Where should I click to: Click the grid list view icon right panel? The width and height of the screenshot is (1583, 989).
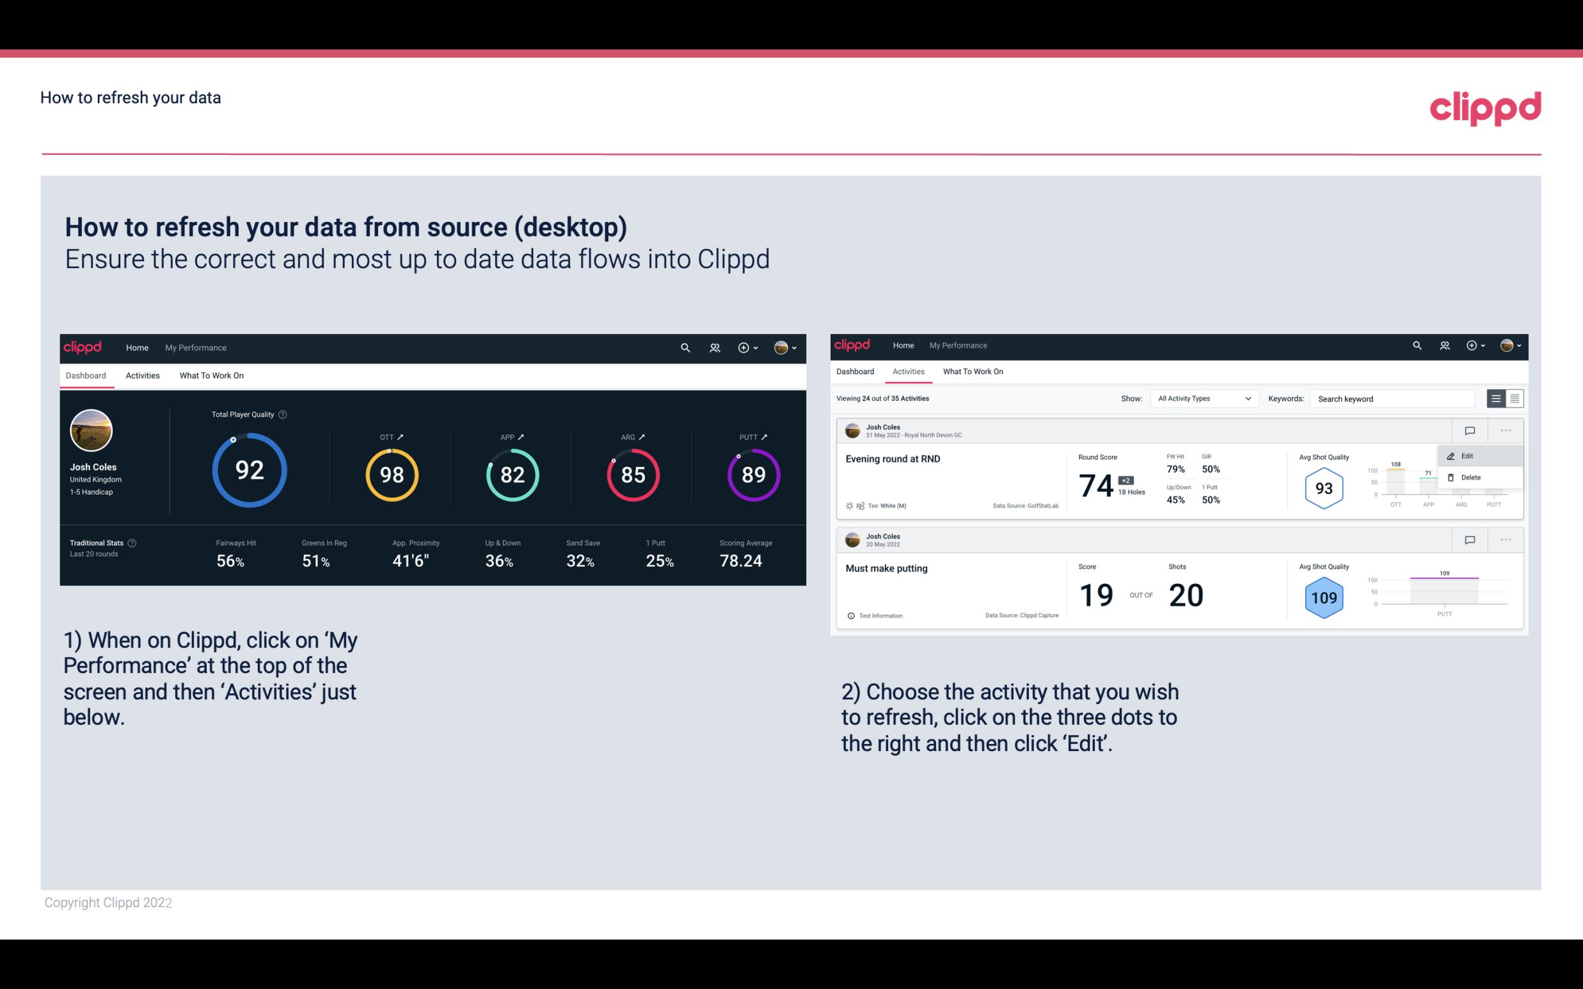point(1513,398)
